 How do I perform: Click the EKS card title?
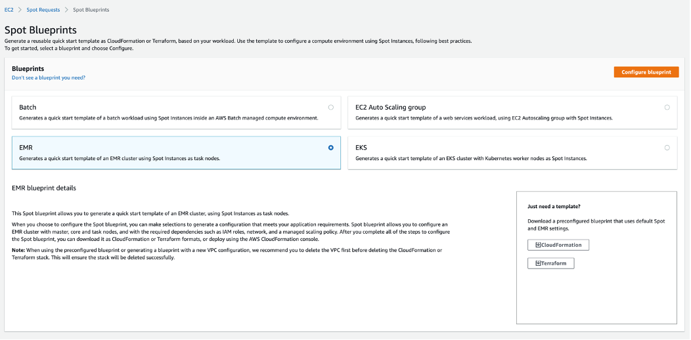(361, 148)
